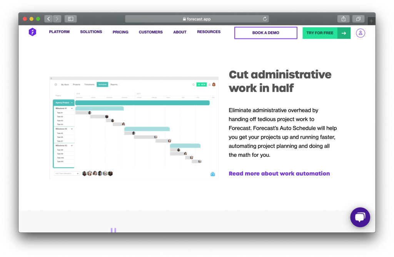Click the "Task #7" row in the preview

click(64, 141)
